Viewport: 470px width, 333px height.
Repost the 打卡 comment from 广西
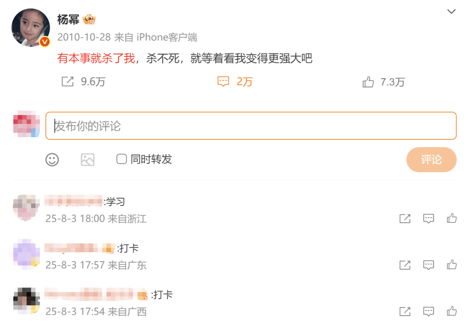click(x=405, y=311)
